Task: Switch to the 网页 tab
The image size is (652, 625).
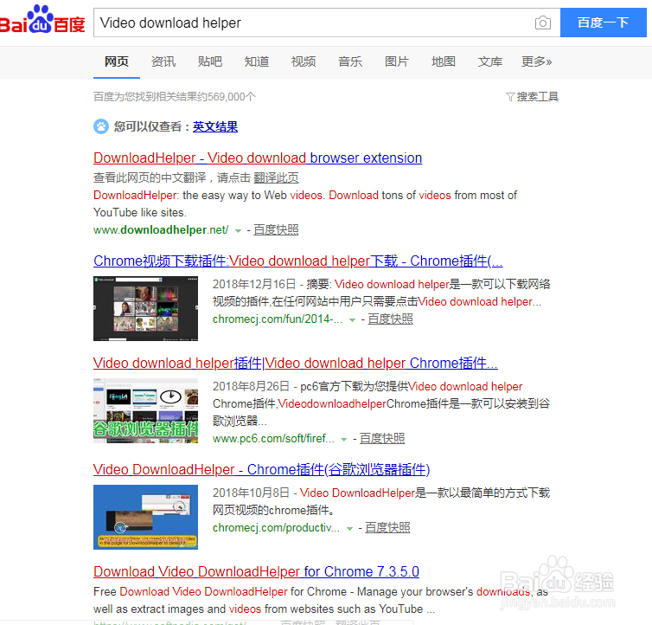Action: click(x=117, y=61)
